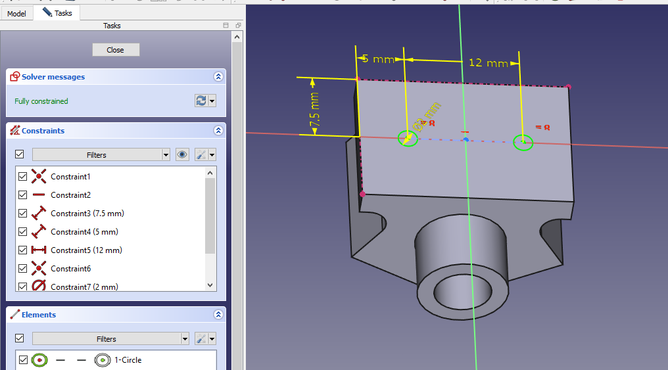
Task: Click the solver update refresh icon
Action: (201, 101)
